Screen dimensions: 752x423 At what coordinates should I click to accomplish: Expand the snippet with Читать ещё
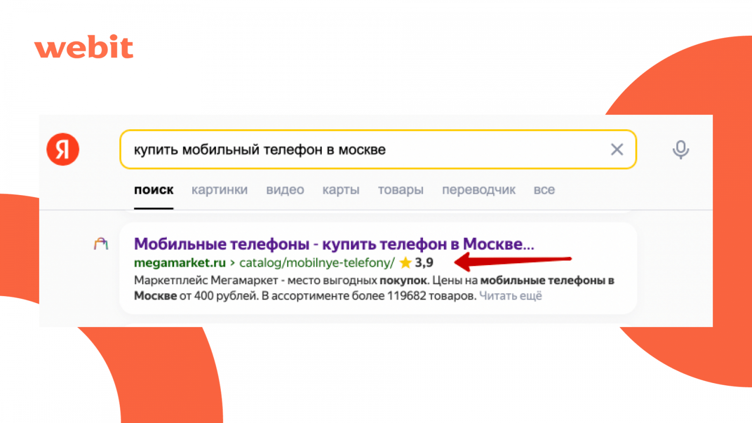(x=510, y=296)
